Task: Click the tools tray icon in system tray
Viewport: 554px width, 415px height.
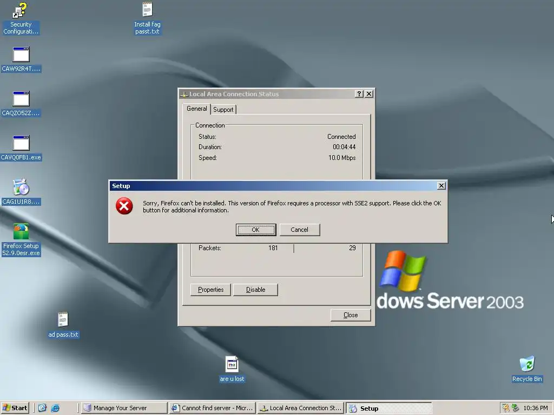Action: pyautogui.click(x=506, y=408)
